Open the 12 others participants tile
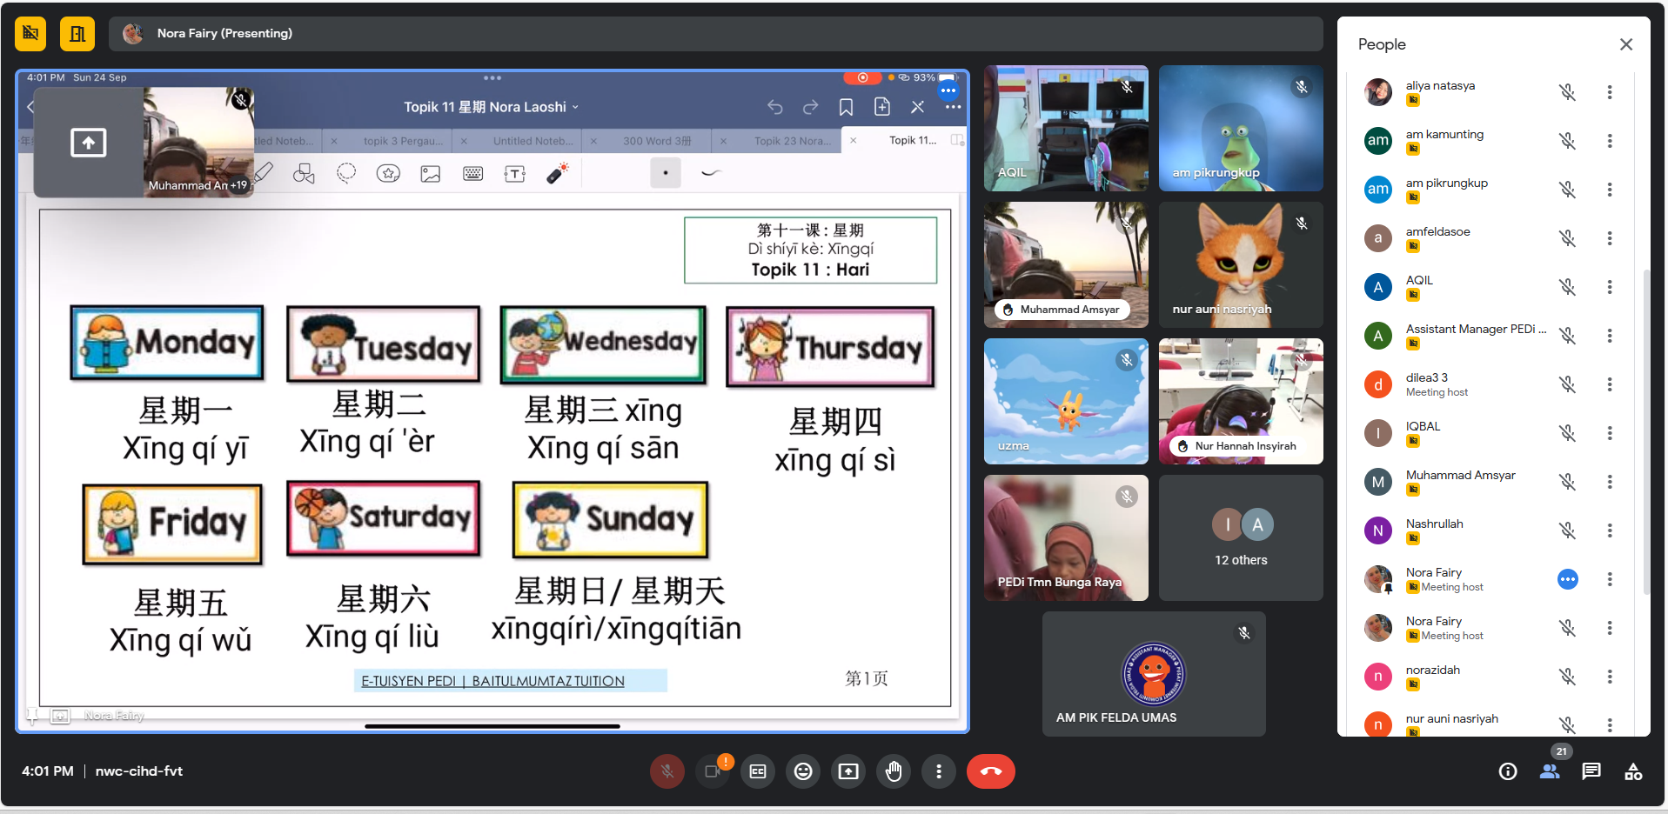 pos(1241,538)
